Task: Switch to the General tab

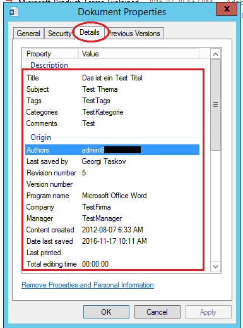Action: click(x=28, y=34)
